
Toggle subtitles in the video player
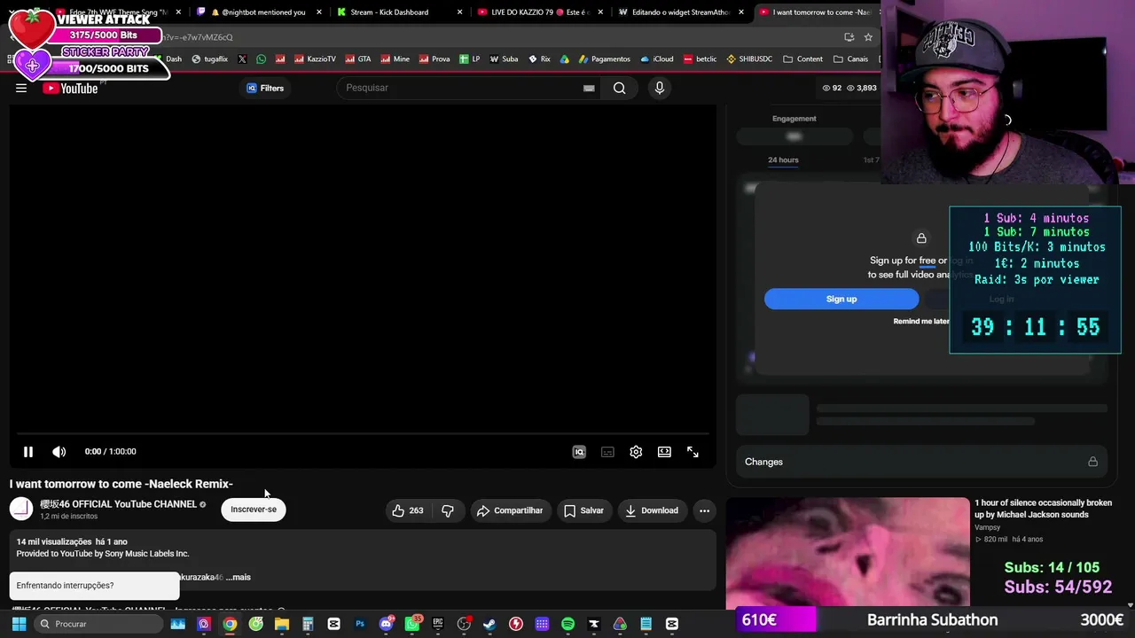(x=607, y=452)
